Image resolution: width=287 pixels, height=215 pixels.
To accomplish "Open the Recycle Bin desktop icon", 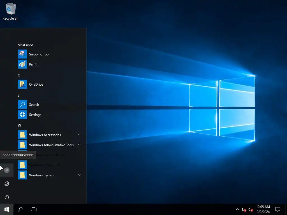I will pos(11,11).
